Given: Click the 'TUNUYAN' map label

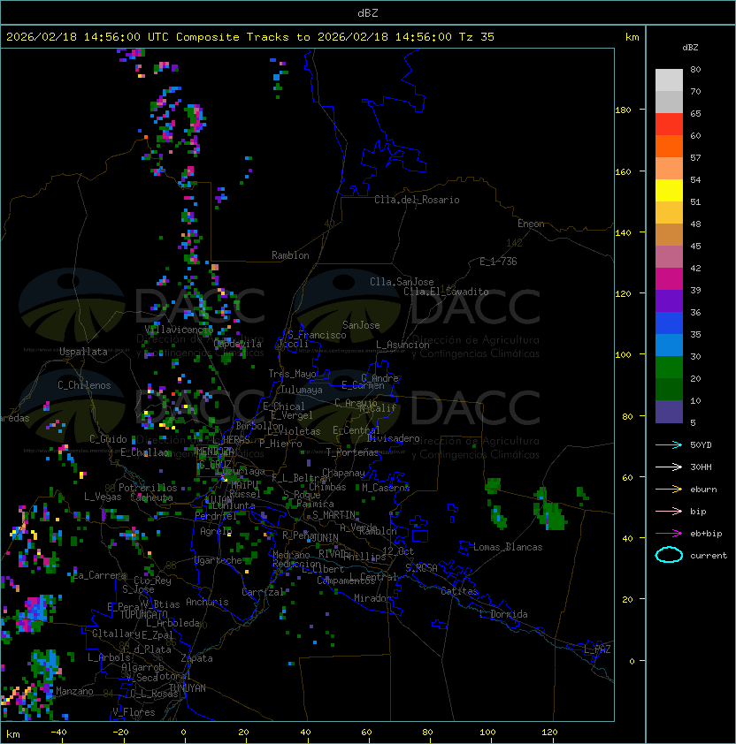Looking at the screenshot, I should 188,688.
